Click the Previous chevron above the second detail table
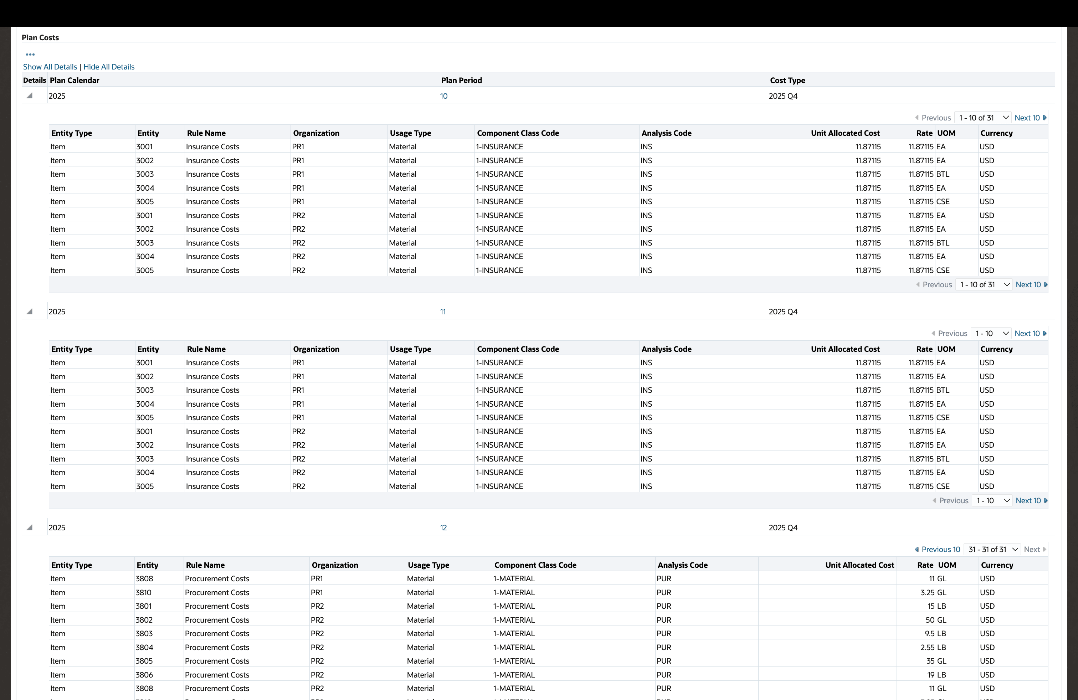1078x700 pixels. point(933,333)
